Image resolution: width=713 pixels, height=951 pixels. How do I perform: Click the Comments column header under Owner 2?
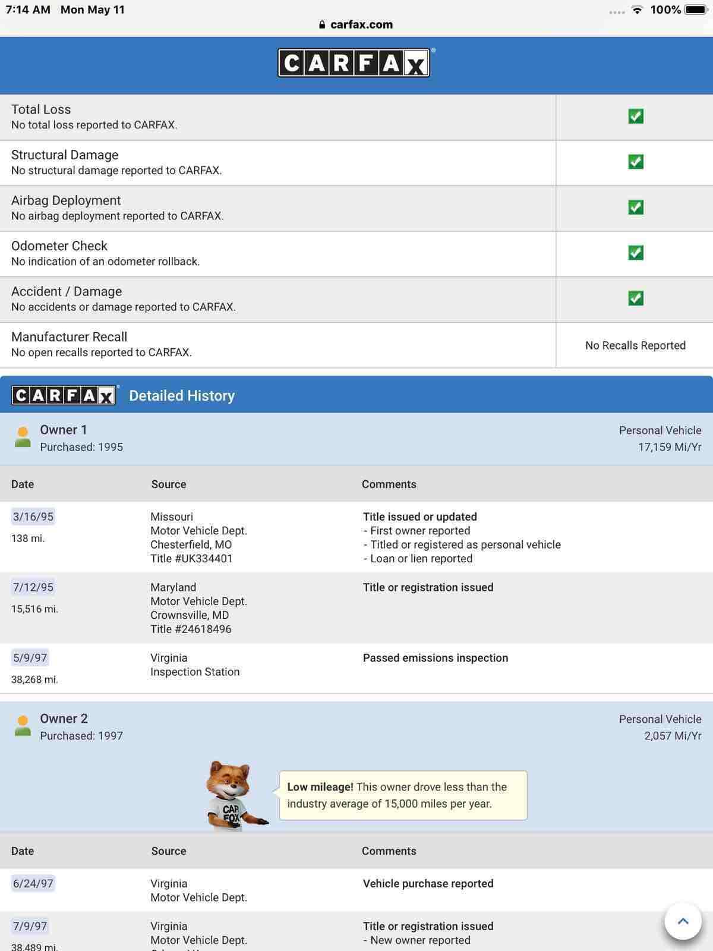[x=389, y=851]
